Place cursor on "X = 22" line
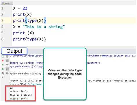 (x=20, y=8)
